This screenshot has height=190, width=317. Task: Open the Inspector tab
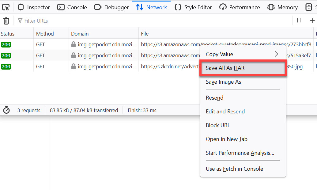pos(34,7)
